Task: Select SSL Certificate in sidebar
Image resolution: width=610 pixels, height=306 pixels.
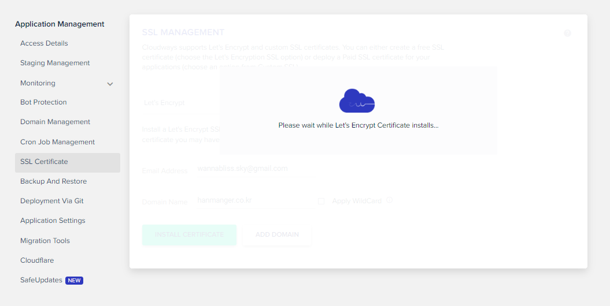Action: pyautogui.click(x=67, y=162)
